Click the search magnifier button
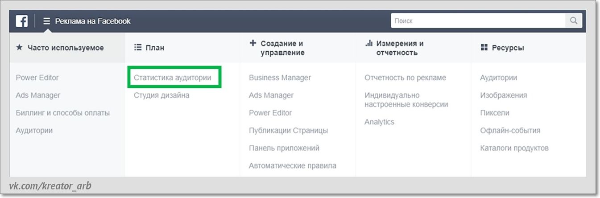600x198 pixels. [x=574, y=21]
